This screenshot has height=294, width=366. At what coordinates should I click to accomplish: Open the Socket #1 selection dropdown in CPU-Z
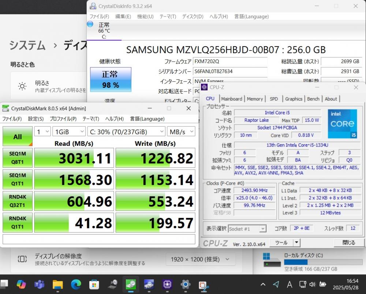pyautogui.click(x=247, y=228)
